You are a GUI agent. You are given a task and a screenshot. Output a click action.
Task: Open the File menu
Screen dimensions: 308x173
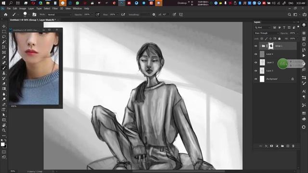pyautogui.click(x=9, y=9)
